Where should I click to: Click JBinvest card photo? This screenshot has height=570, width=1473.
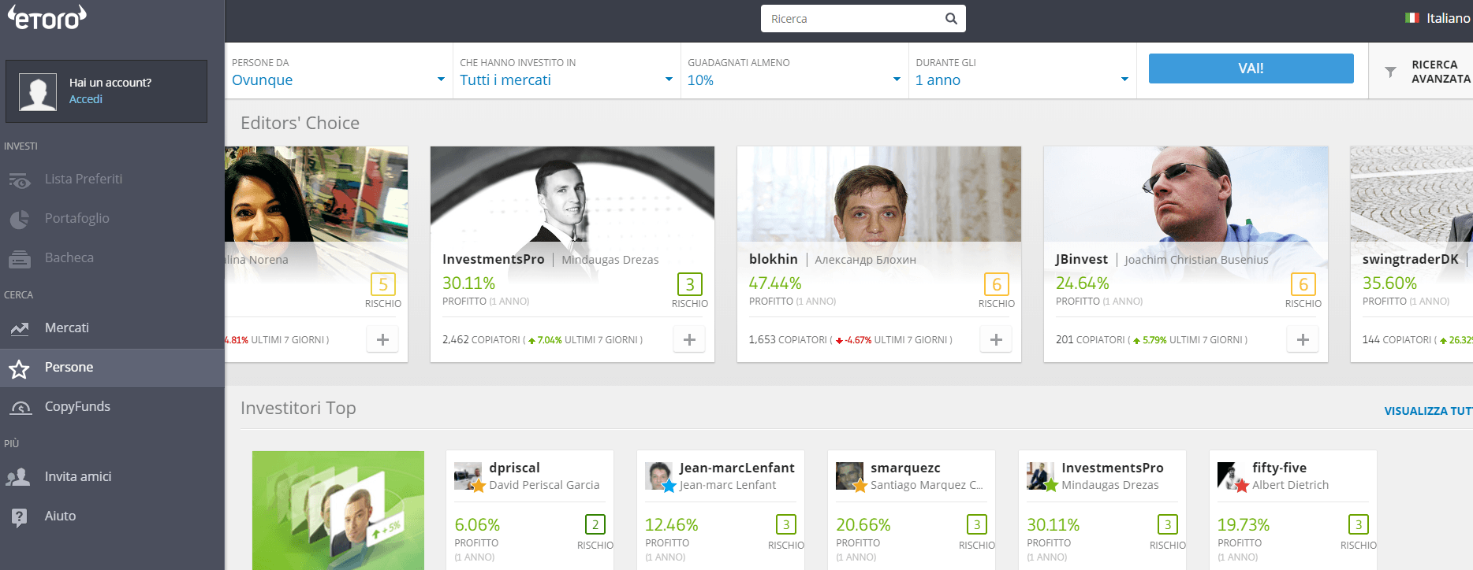1186,194
